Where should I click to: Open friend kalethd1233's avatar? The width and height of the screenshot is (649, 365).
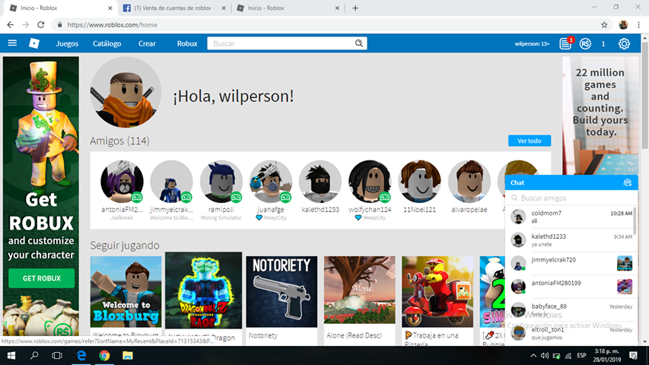(x=320, y=182)
